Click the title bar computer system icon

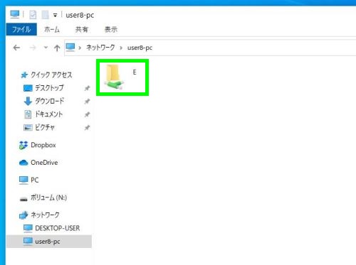(x=15, y=14)
